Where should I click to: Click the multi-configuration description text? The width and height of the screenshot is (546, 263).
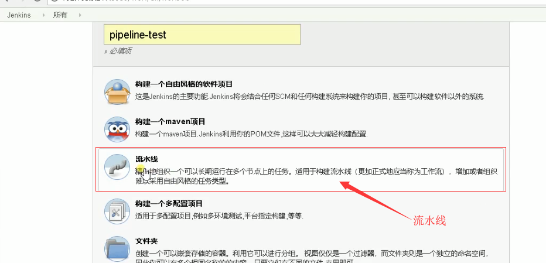pos(219,216)
